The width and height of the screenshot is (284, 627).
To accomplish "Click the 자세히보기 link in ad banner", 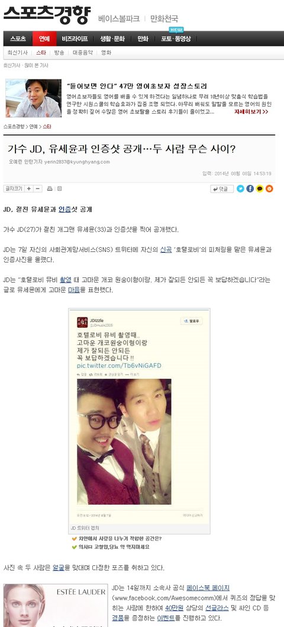I will pyautogui.click(x=251, y=111).
